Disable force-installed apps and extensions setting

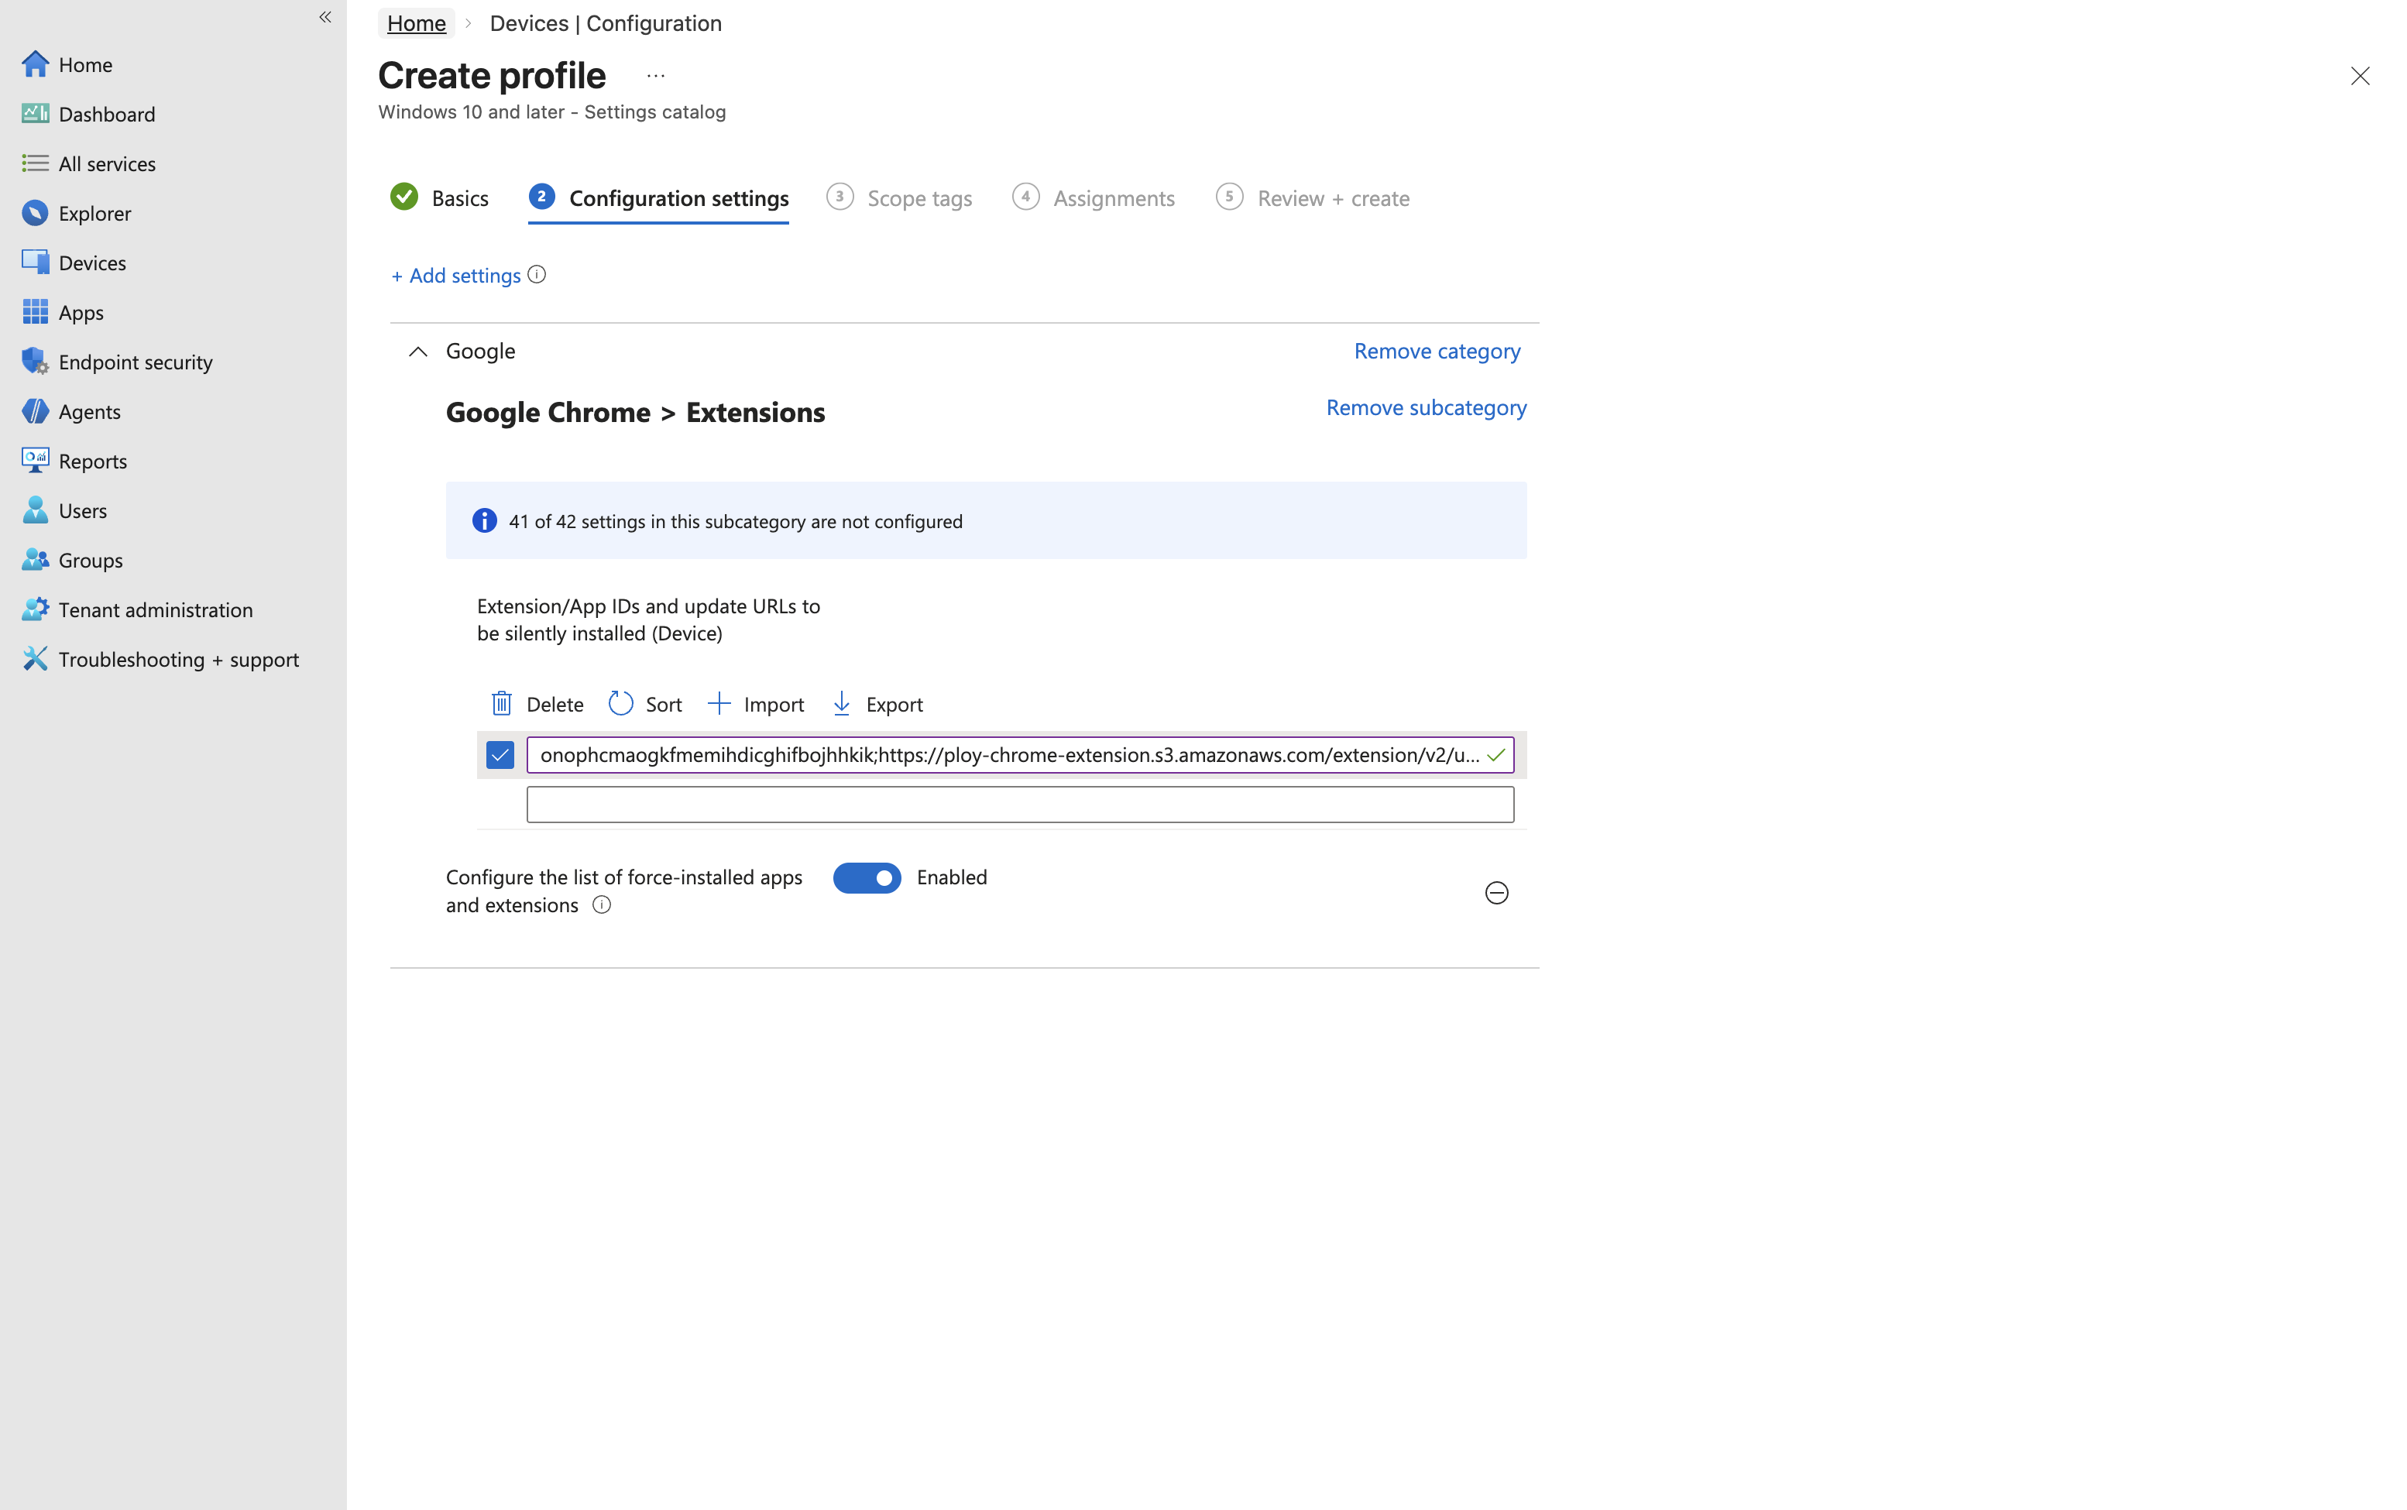866,877
